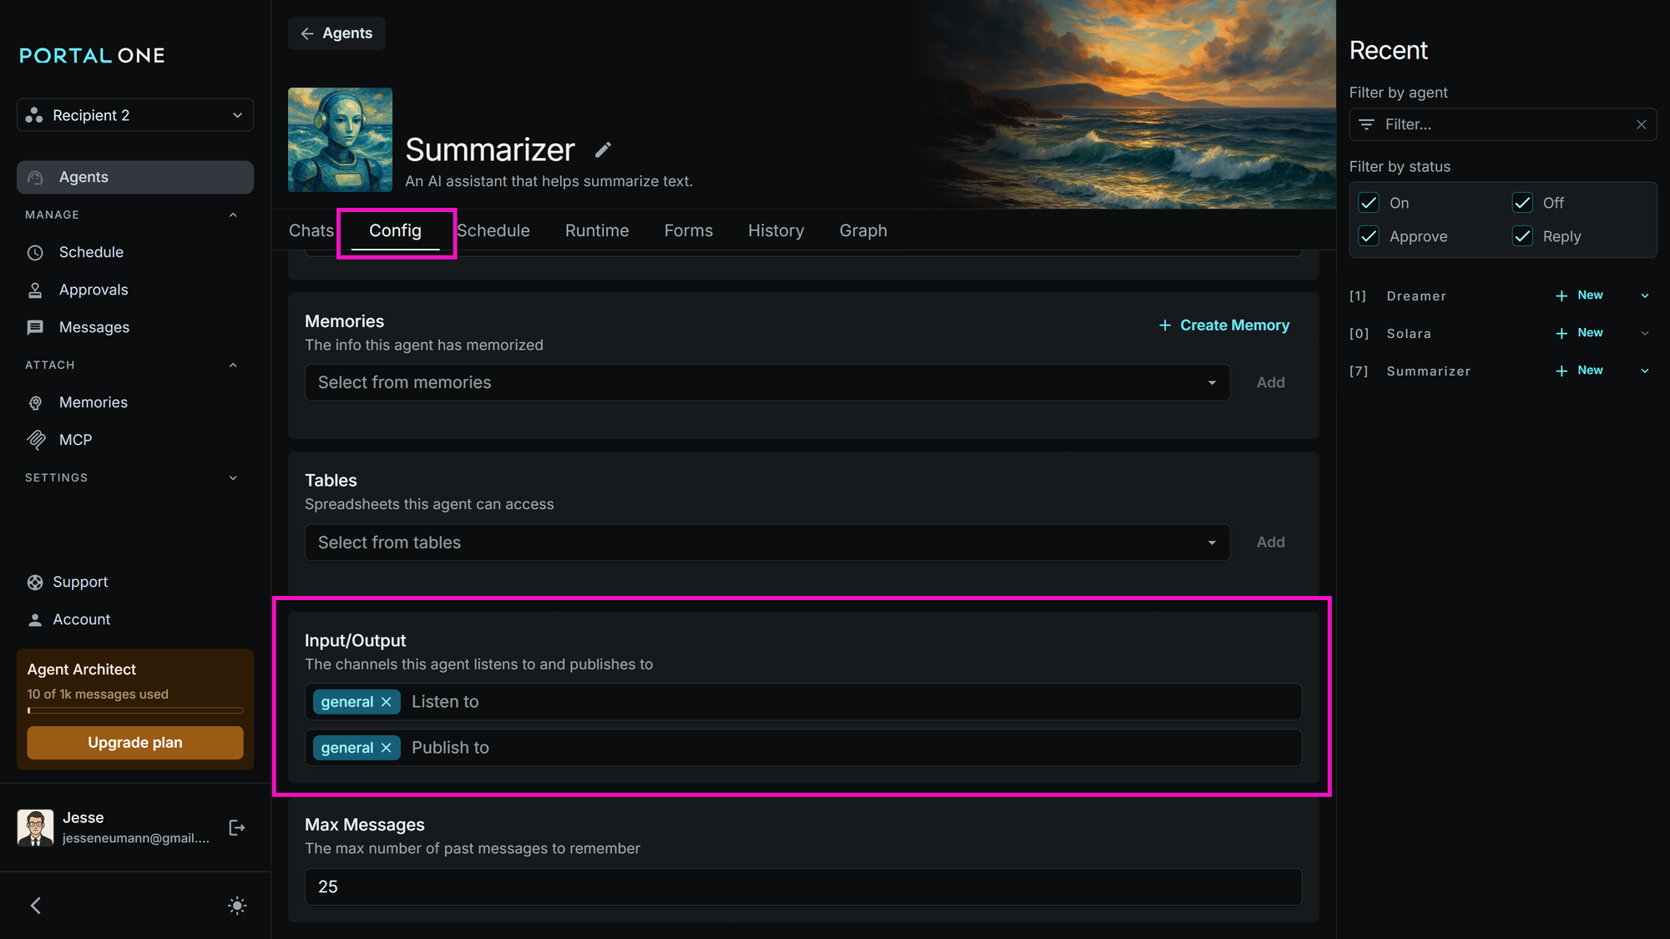The width and height of the screenshot is (1670, 939).
Task: Click the logout icon next to Jesse
Action: pos(236,827)
